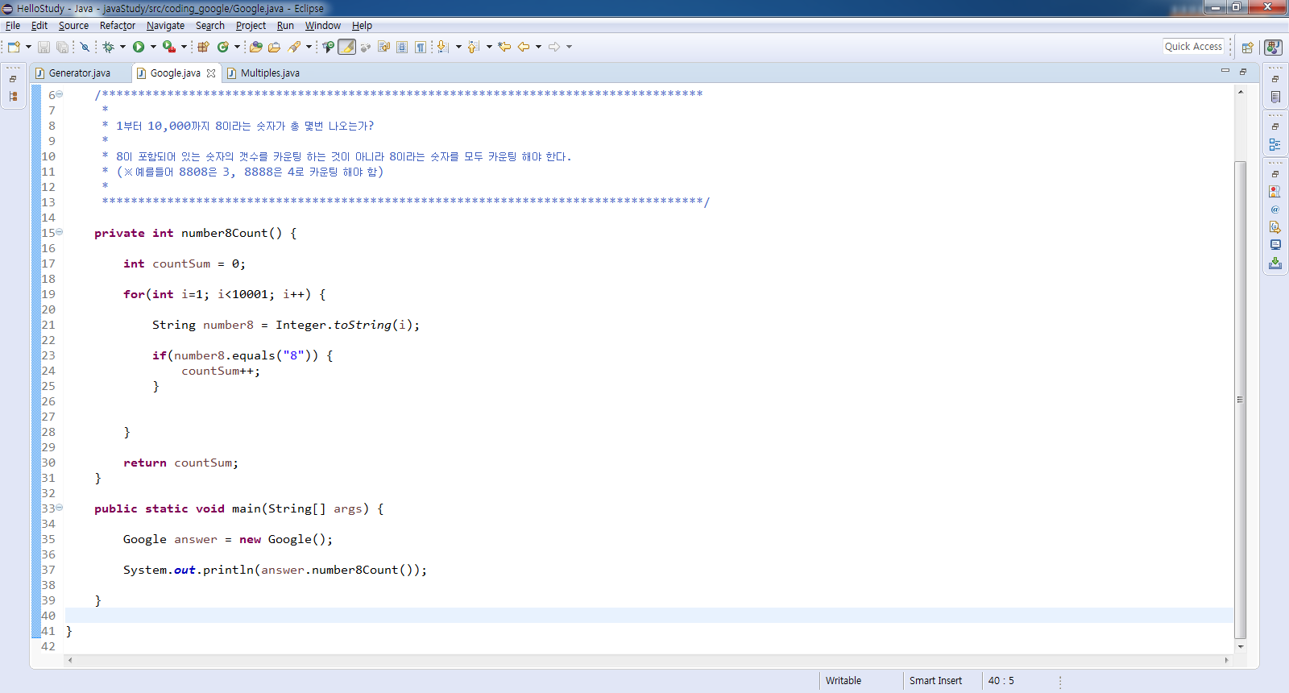Toggle Mark Occurrences highlighter

(347, 47)
